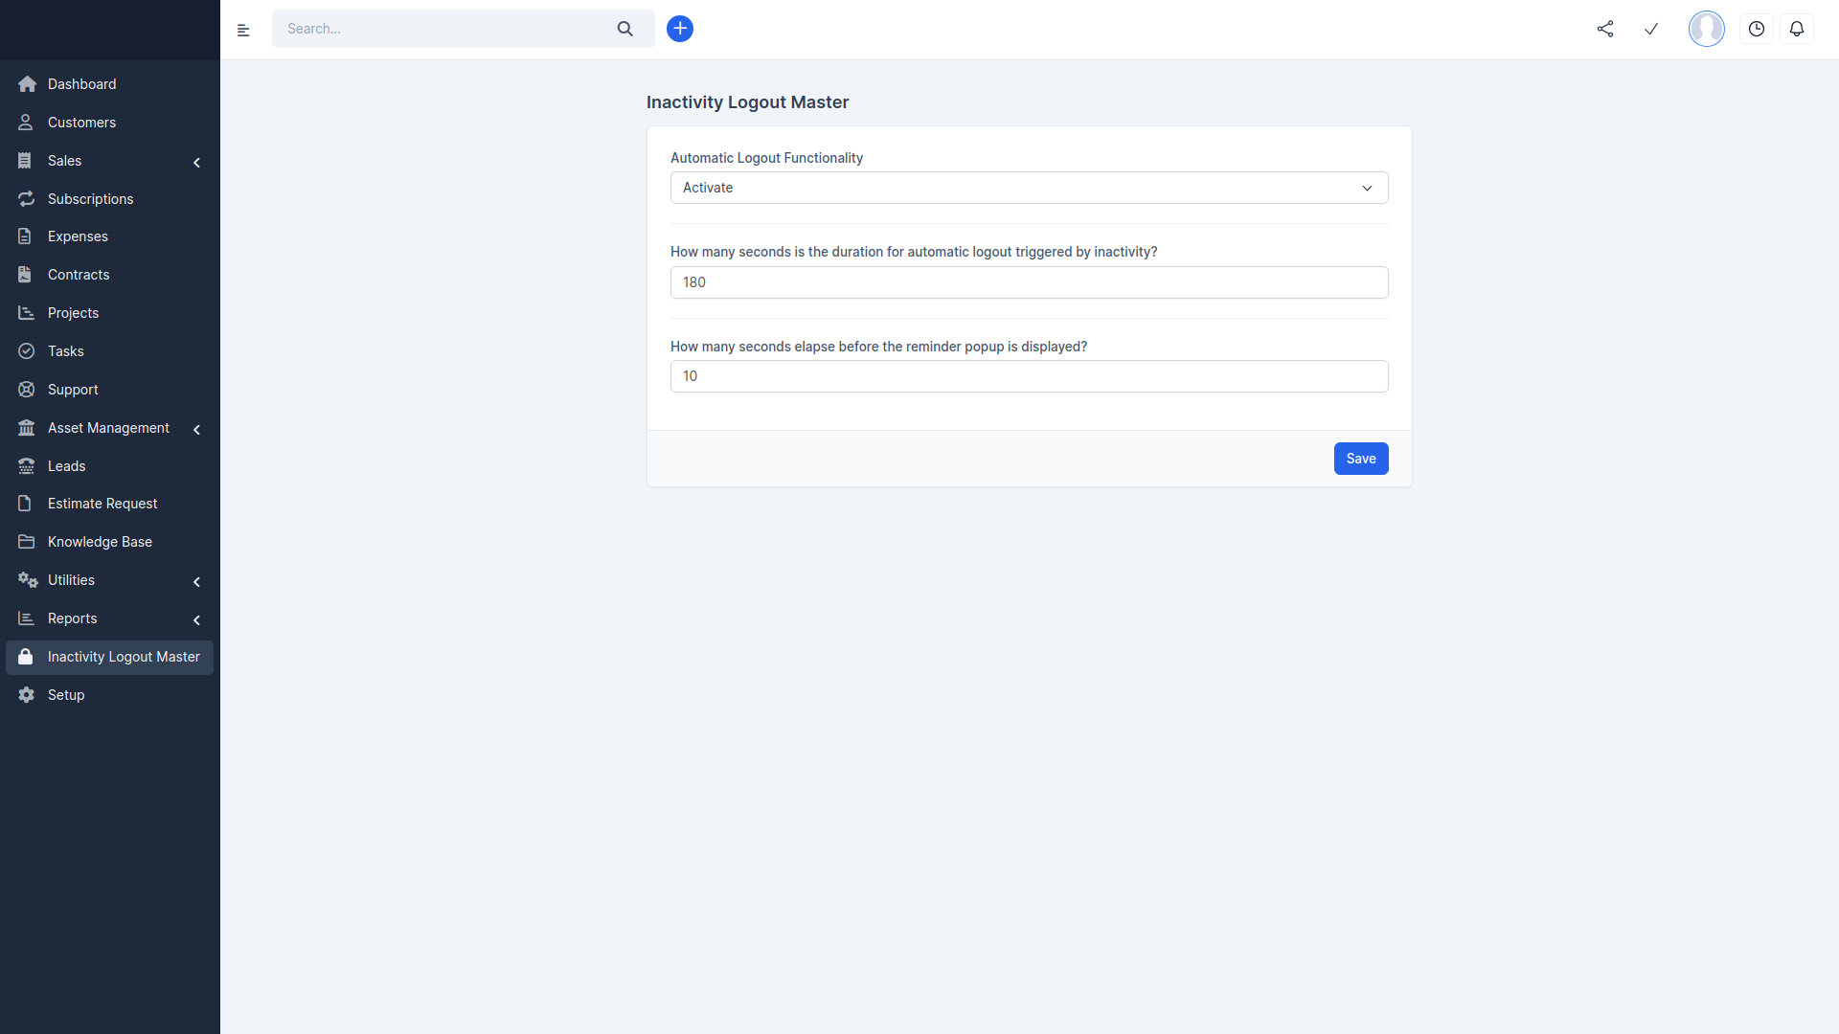Image resolution: width=1839 pixels, height=1034 pixels.
Task: Click the notifications bell icon
Action: coord(1797,29)
